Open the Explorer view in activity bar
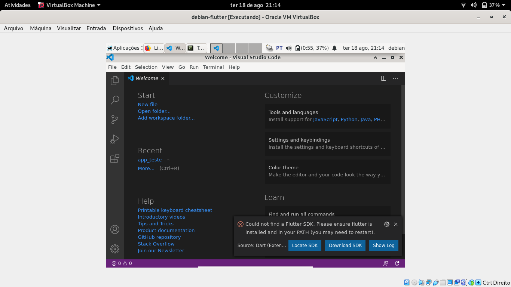The image size is (511, 287). click(x=115, y=81)
